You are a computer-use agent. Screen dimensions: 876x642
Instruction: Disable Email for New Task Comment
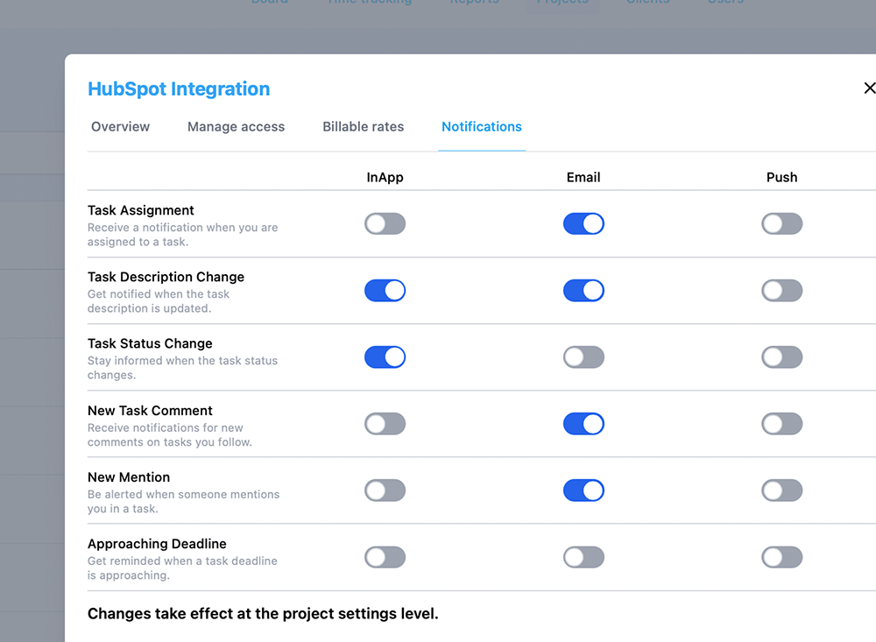[583, 424]
